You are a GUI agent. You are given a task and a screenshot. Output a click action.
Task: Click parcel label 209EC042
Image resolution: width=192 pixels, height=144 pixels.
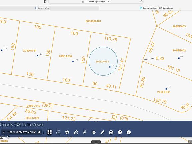click(33, 106)
